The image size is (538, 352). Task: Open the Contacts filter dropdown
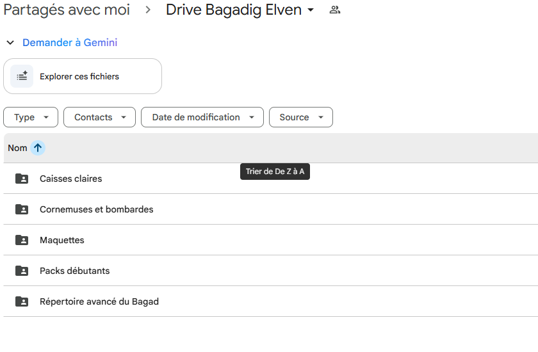coord(99,117)
